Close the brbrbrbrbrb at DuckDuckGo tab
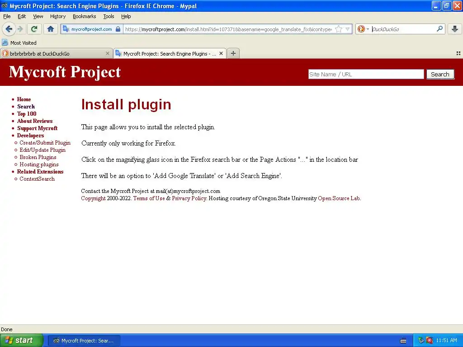Screen dimensions: 463x347 click(x=108, y=53)
